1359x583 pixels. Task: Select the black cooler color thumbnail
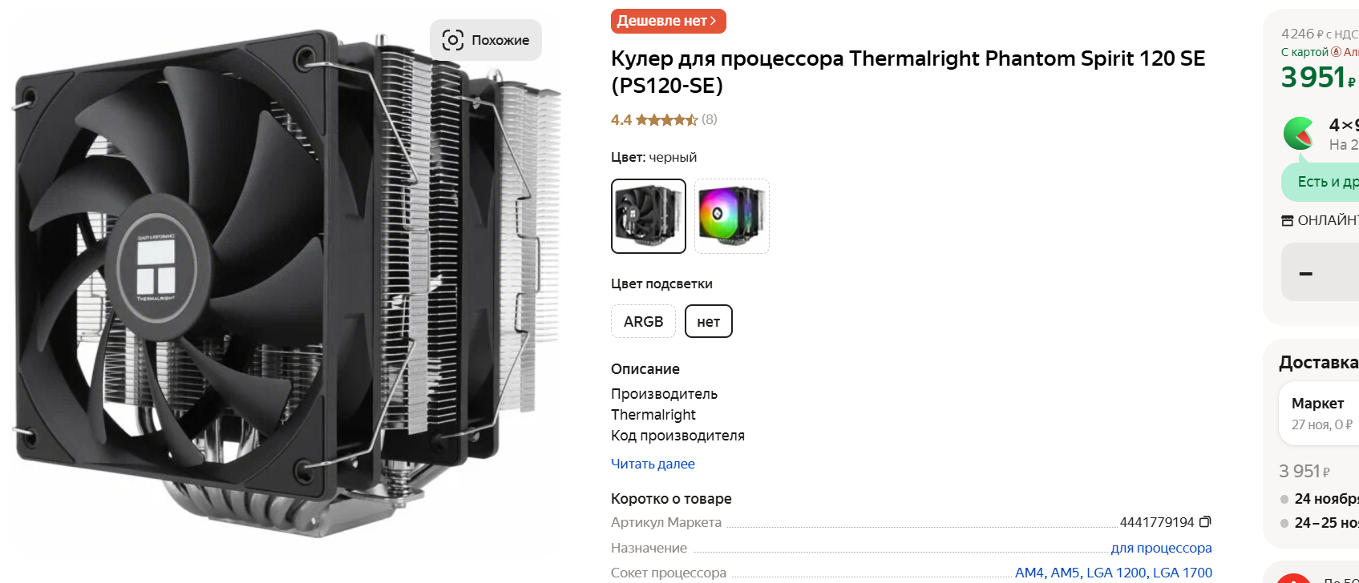point(649,216)
